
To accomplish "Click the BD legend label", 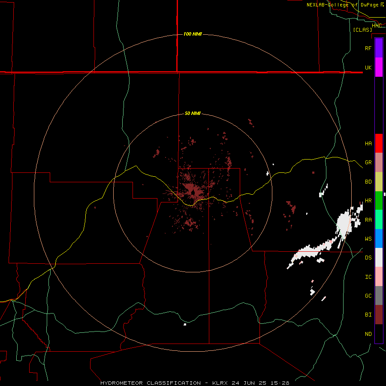I will coord(368,182).
